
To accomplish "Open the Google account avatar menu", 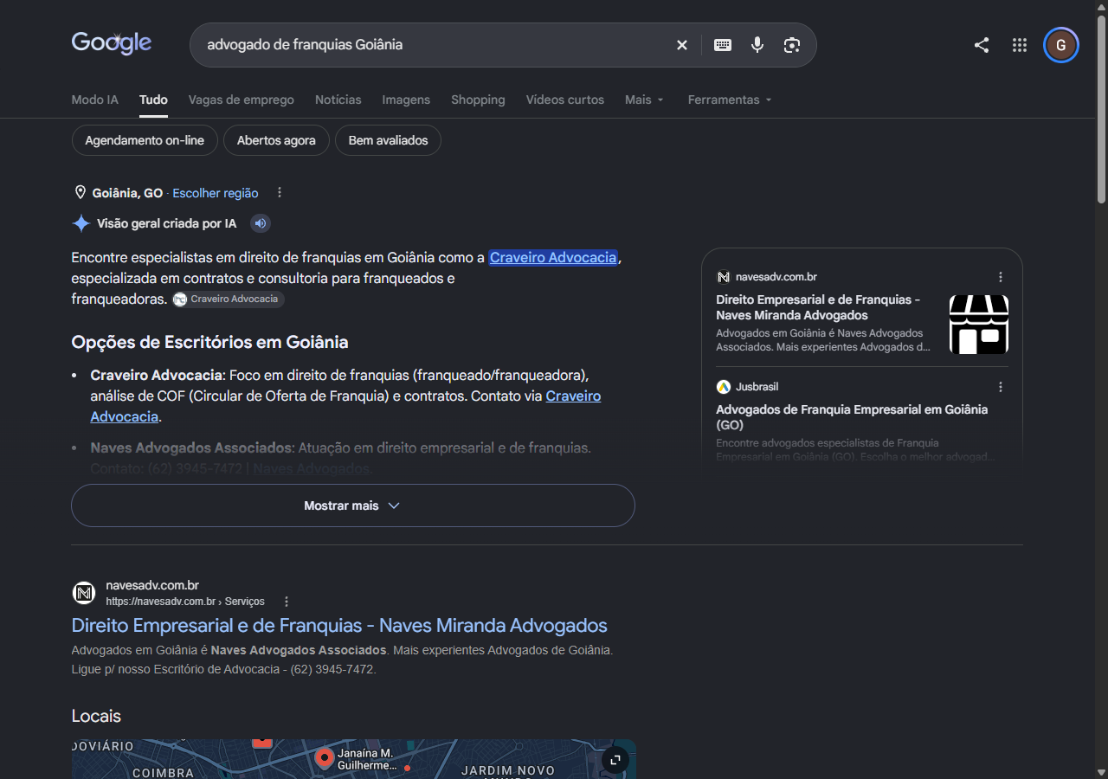I will tap(1061, 45).
